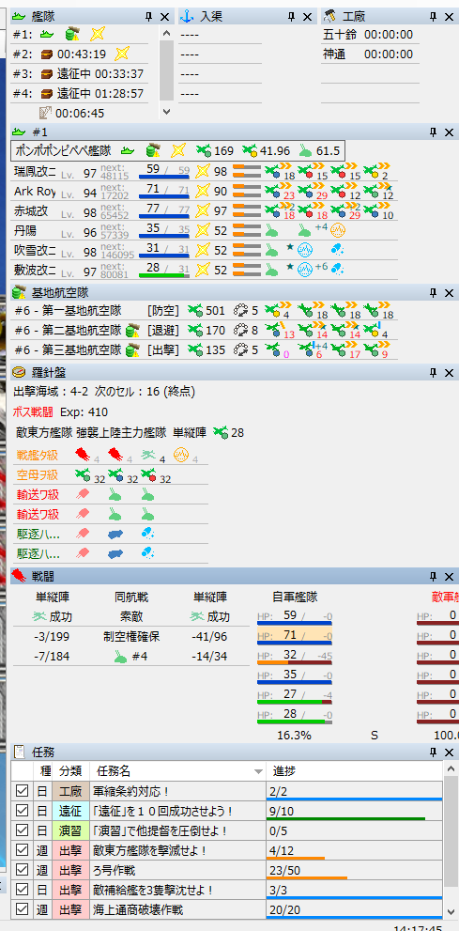Select ship 瑞鳳改二 in fleet list
Screen dimensions: 459x931
(x=35, y=172)
